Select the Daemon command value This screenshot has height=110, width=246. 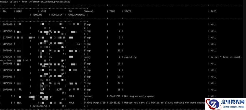88,96
